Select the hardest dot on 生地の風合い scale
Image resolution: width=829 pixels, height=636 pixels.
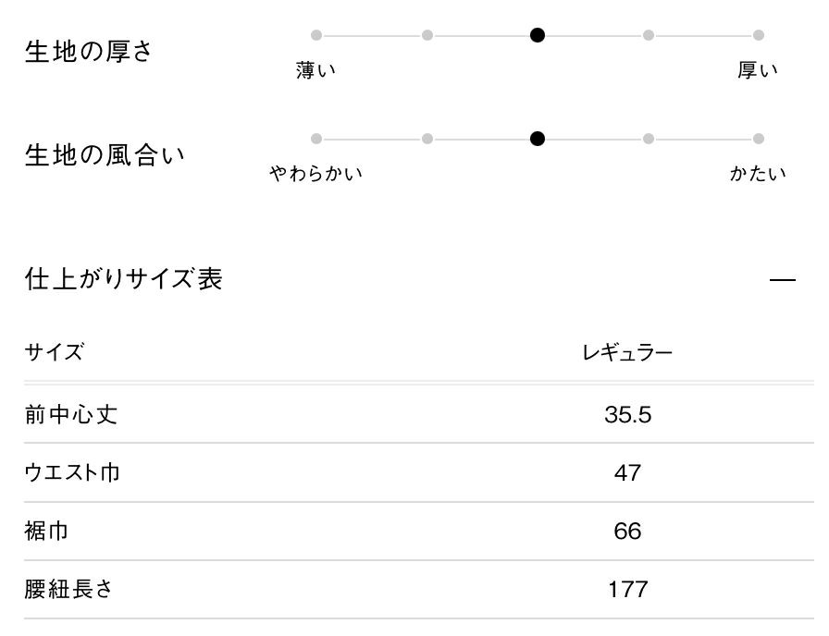click(759, 139)
